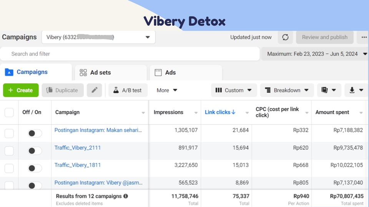Click the green Create button
Viewport: 369px width, 207px height.
click(21, 90)
